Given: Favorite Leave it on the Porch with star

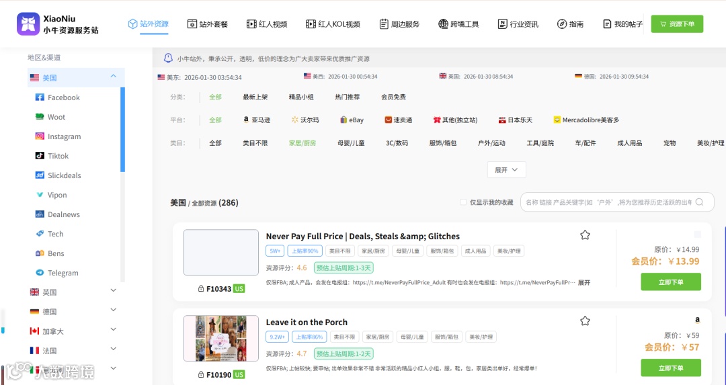Looking at the screenshot, I should point(585,320).
